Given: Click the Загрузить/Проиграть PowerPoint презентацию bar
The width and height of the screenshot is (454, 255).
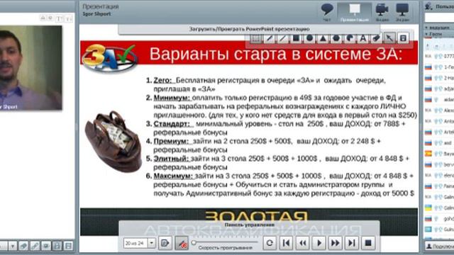Looking at the screenshot, I should (249, 29).
